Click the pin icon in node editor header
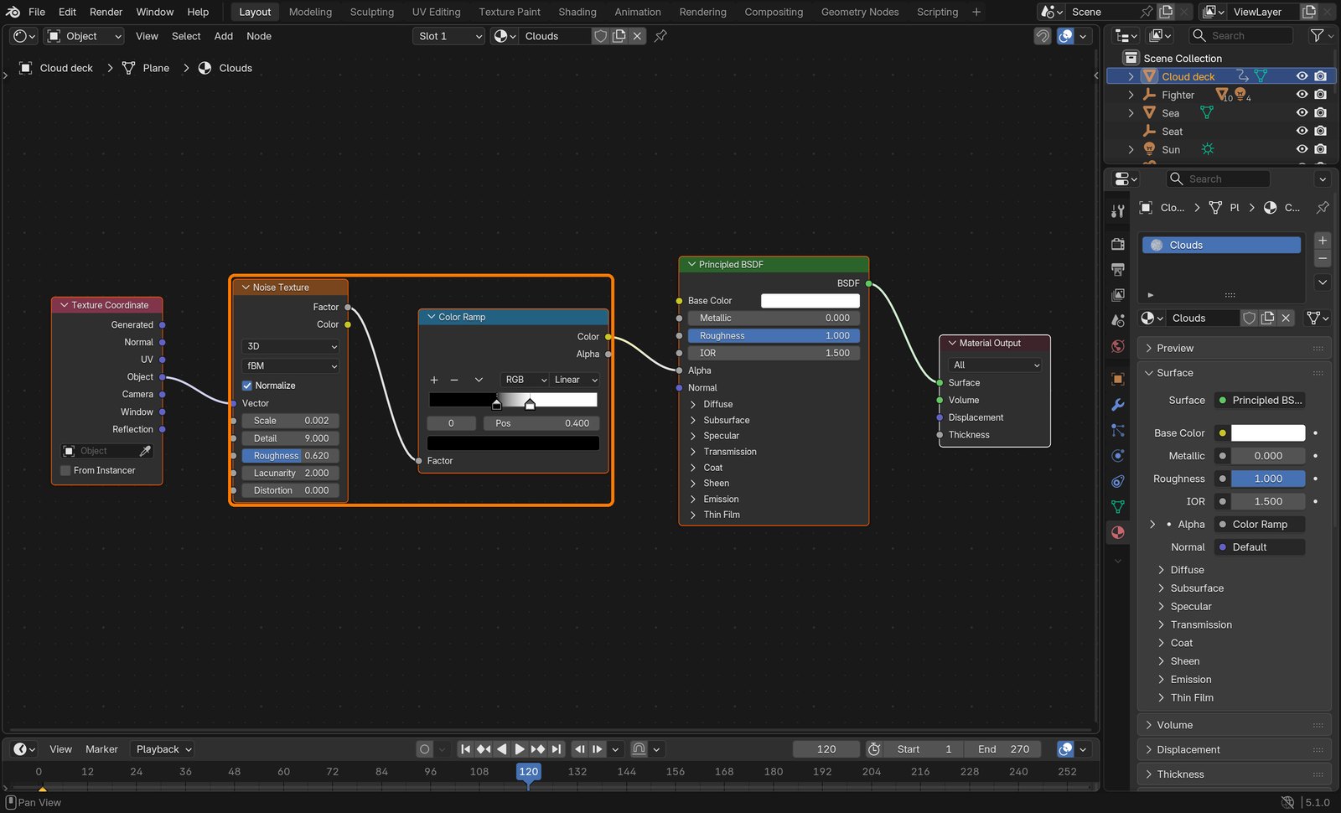This screenshot has width=1341, height=813. click(660, 36)
